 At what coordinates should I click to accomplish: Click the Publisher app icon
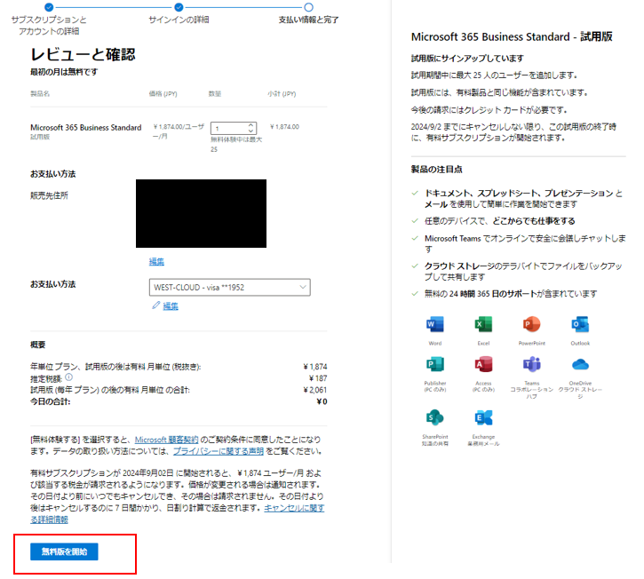[435, 364]
